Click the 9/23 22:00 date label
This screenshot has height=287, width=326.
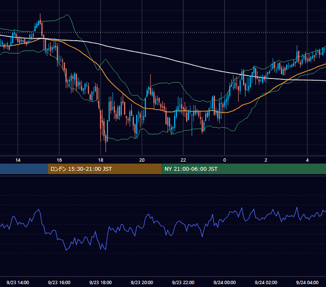pos(183,282)
